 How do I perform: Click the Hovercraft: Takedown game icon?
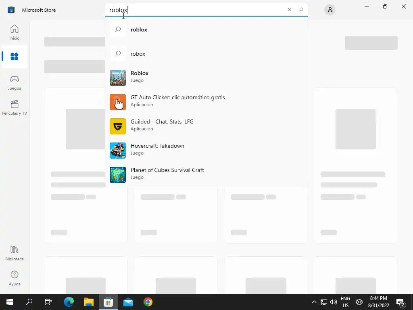pyautogui.click(x=118, y=151)
